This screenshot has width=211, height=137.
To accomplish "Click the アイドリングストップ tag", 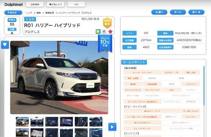I will 181,96.
